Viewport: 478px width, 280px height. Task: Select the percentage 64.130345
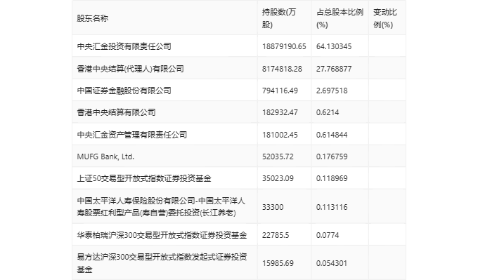coord(334,46)
